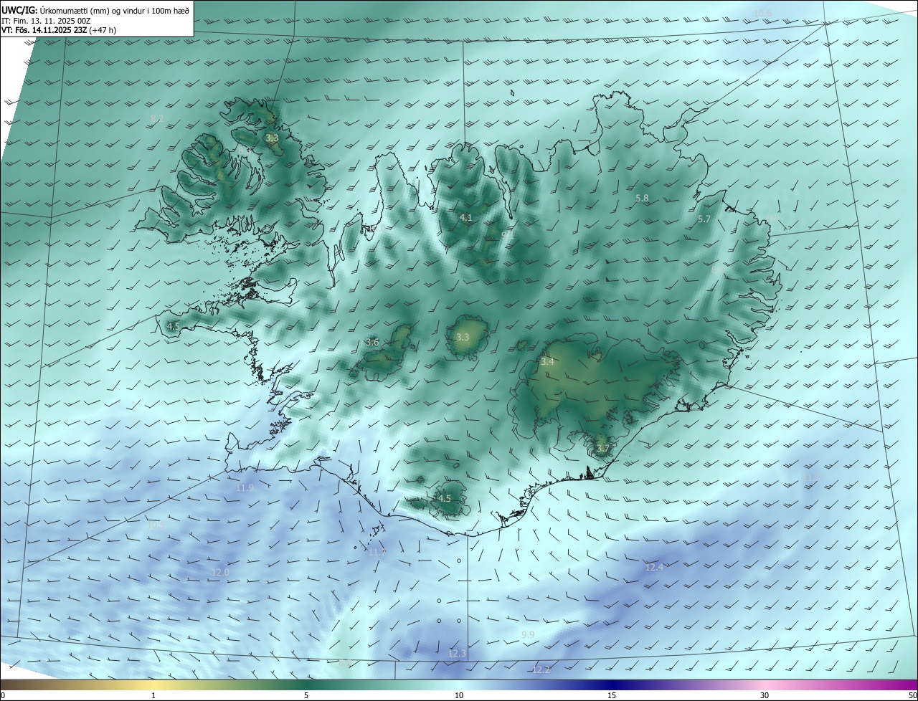Click the 15 tick on the color scale
Image resolution: width=918 pixels, height=701 pixels.
(x=612, y=695)
